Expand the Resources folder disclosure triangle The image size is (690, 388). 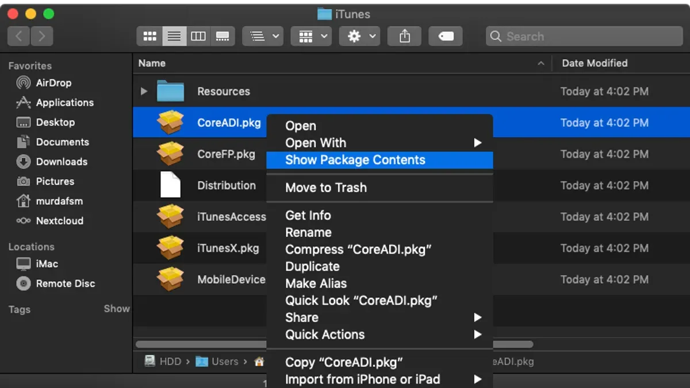point(144,91)
